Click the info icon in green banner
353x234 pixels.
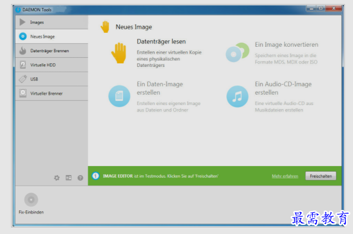[95, 176]
